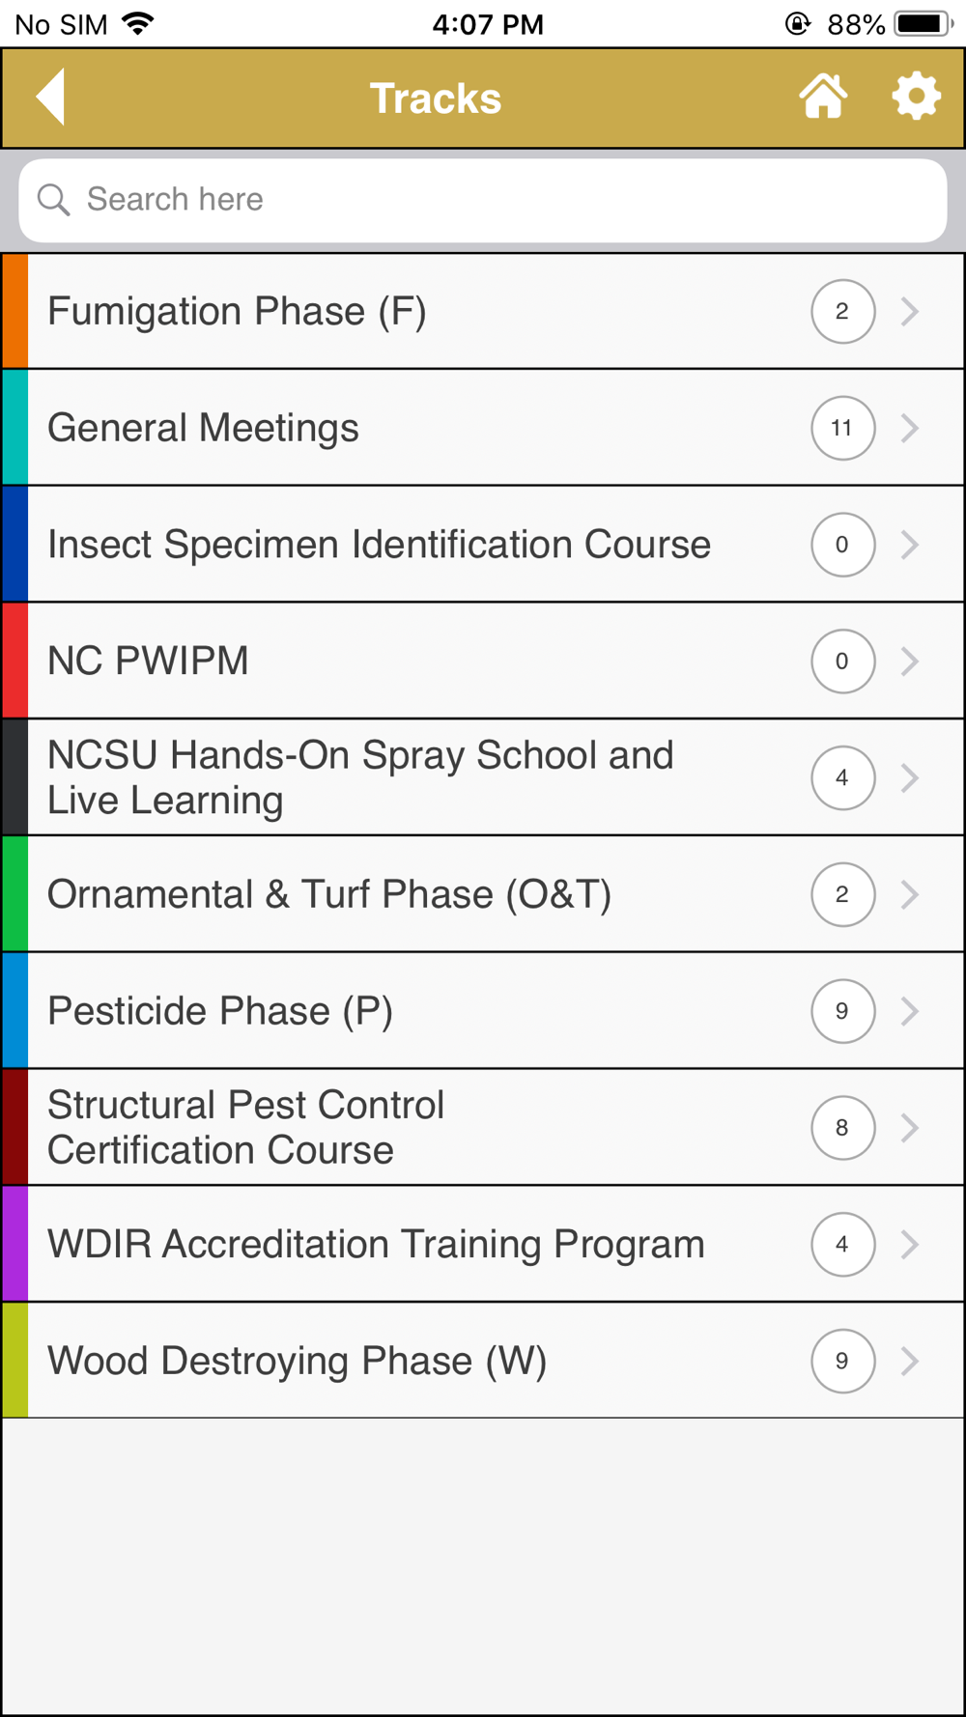Open Insect Specimen Identification Course track
This screenshot has height=1717, width=966.
point(379,545)
